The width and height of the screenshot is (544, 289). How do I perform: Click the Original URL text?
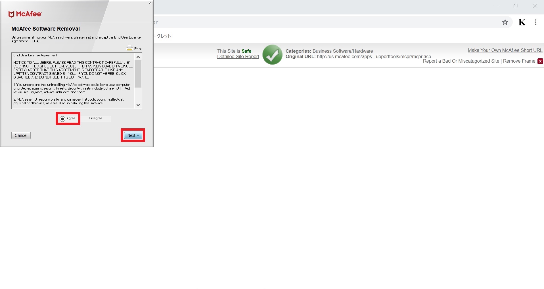tap(358, 56)
